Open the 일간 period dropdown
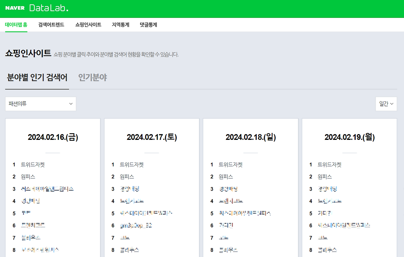Viewport: 404px width, 257px height. (x=386, y=104)
